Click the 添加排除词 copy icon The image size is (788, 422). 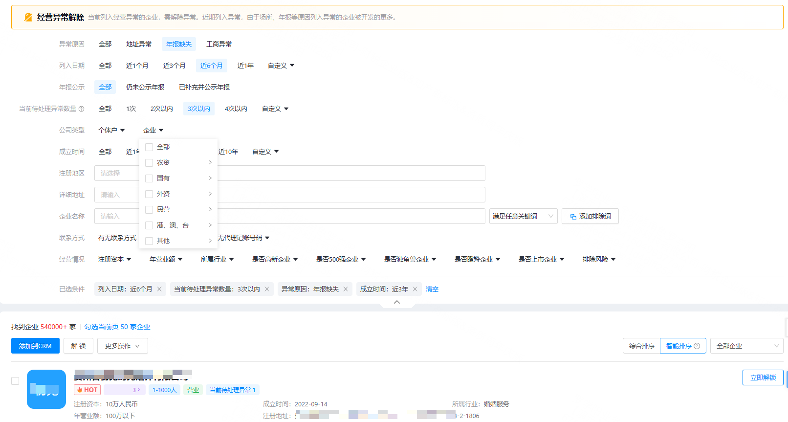point(573,217)
